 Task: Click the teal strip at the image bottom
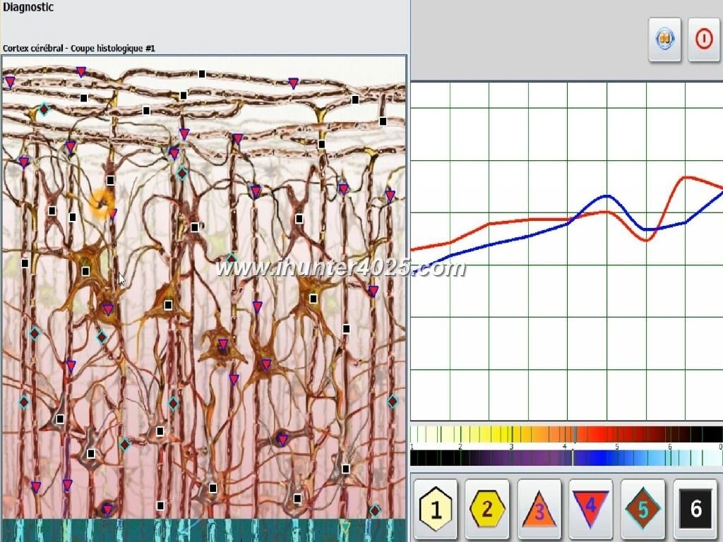tap(204, 530)
